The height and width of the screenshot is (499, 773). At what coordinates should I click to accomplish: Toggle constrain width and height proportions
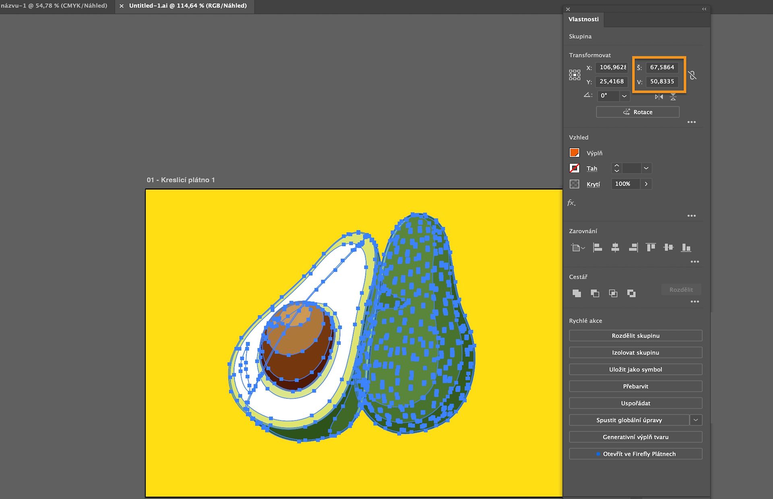tap(692, 75)
